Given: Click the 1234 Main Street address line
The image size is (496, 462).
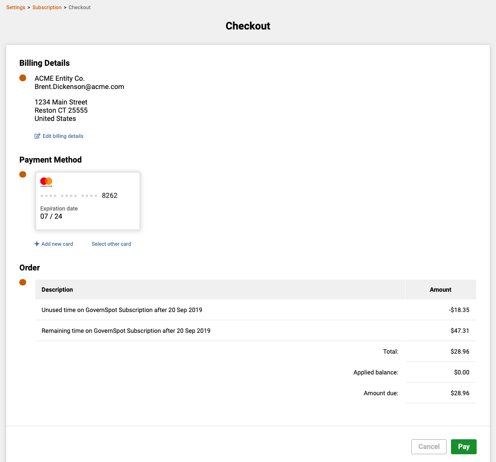Looking at the screenshot, I should [61, 102].
